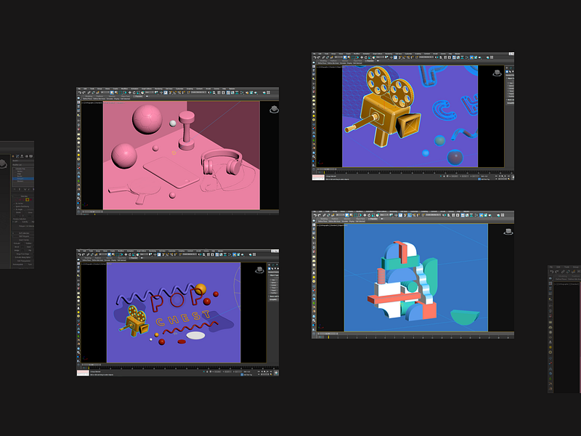Toggle Snaps in film camera window

[x=400, y=57]
